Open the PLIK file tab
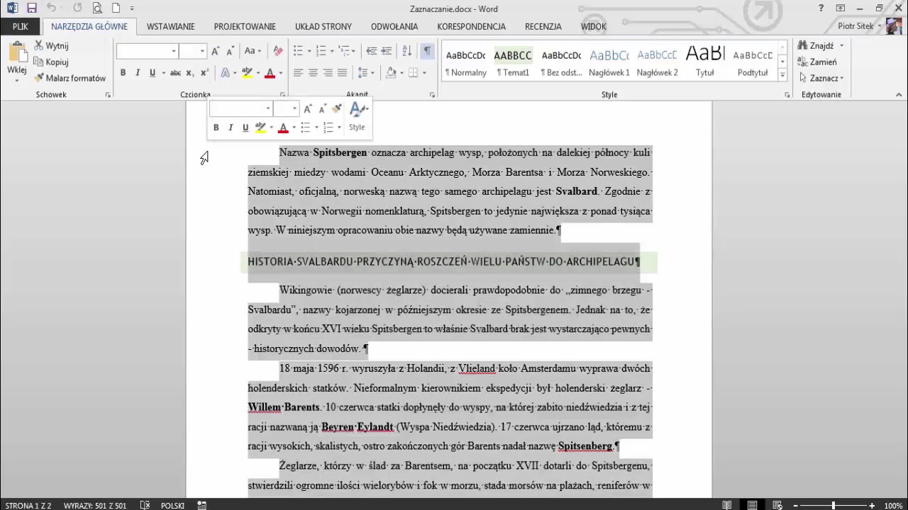The height and width of the screenshot is (510, 908). [x=20, y=26]
